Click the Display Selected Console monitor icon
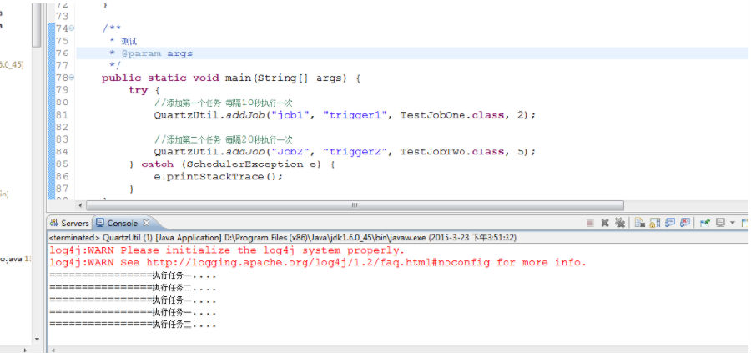The image size is (751, 353). coord(720,223)
